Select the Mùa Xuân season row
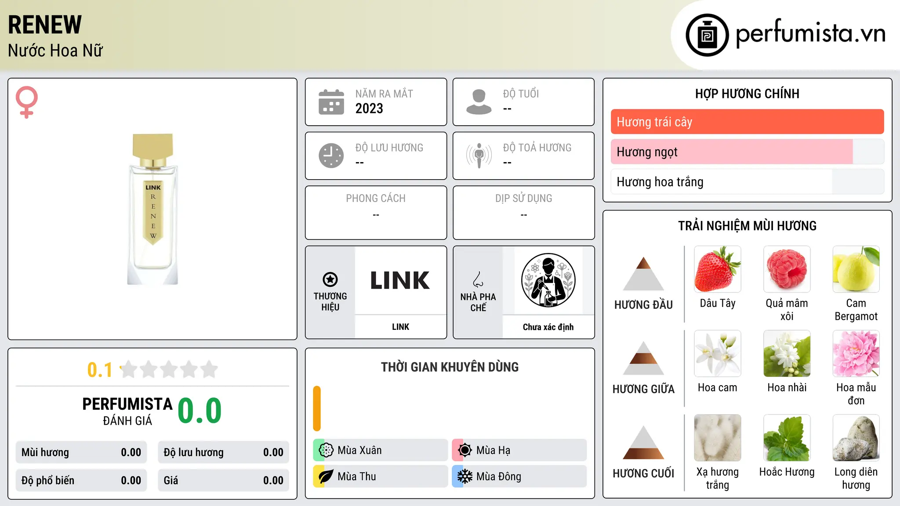The width and height of the screenshot is (900, 506). point(381,450)
